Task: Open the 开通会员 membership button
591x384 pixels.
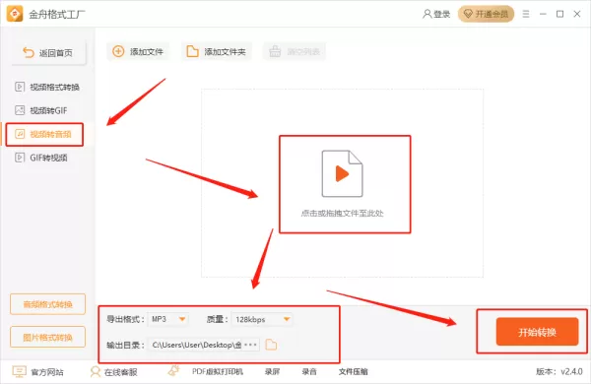Action: pos(486,14)
